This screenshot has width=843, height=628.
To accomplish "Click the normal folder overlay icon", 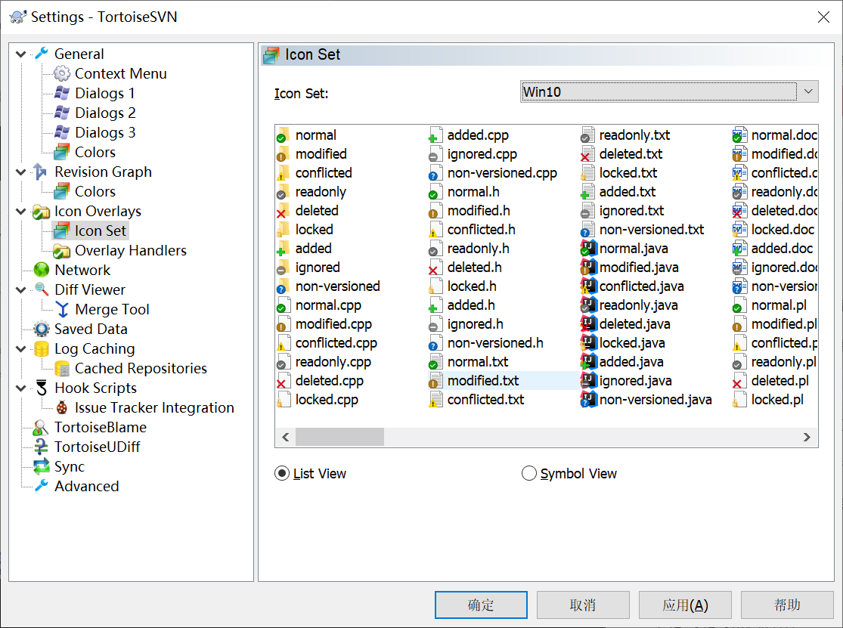I will point(283,135).
